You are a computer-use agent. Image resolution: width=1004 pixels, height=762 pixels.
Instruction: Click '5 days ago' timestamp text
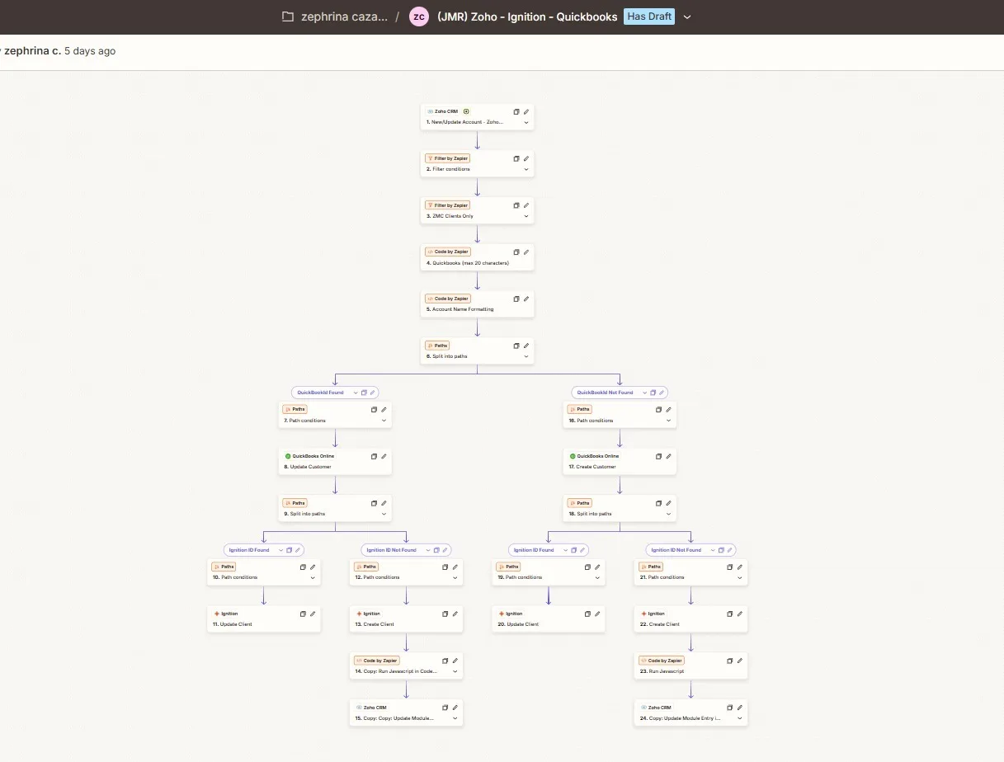(x=90, y=51)
